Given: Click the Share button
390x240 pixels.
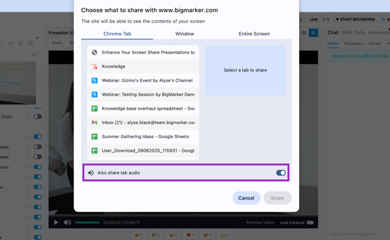Looking at the screenshot, I should point(278,198).
